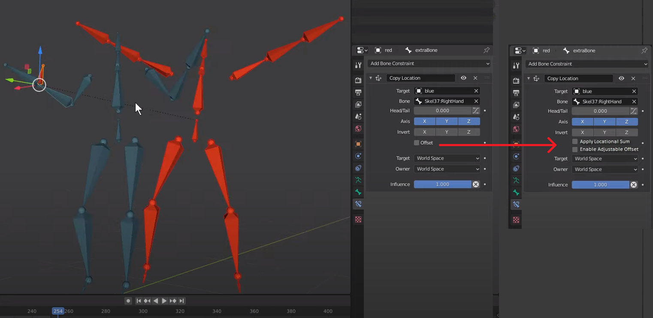
Task: Click Head/Tail value field in Offset checkbox panel
Action: click(x=443, y=111)
